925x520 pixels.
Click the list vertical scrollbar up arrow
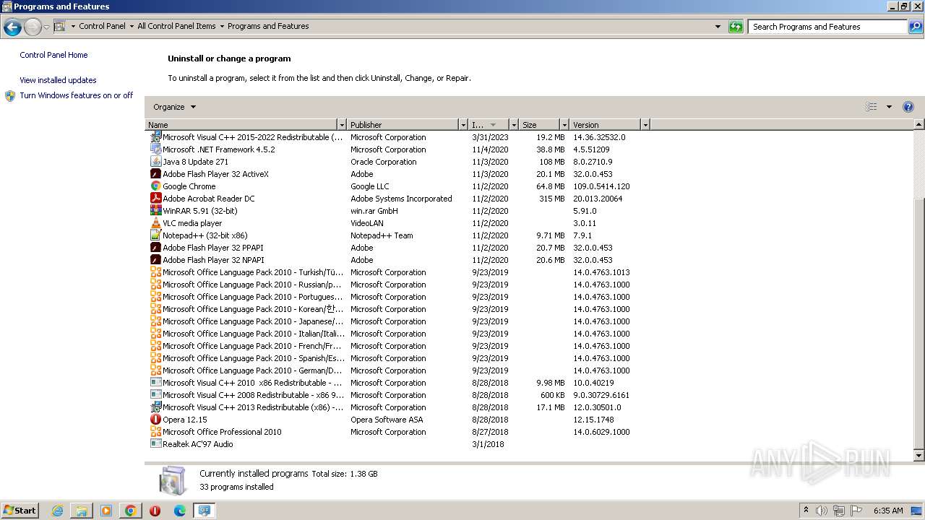tap(919, 125)
